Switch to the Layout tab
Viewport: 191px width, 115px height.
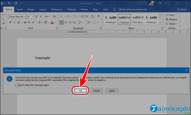(43, 9)
